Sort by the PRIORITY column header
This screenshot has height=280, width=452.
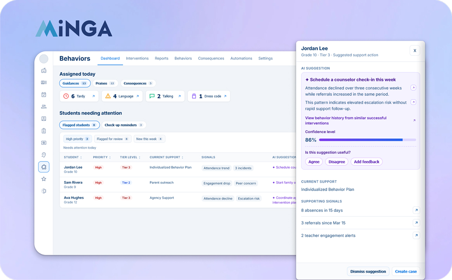pos(102,158)
